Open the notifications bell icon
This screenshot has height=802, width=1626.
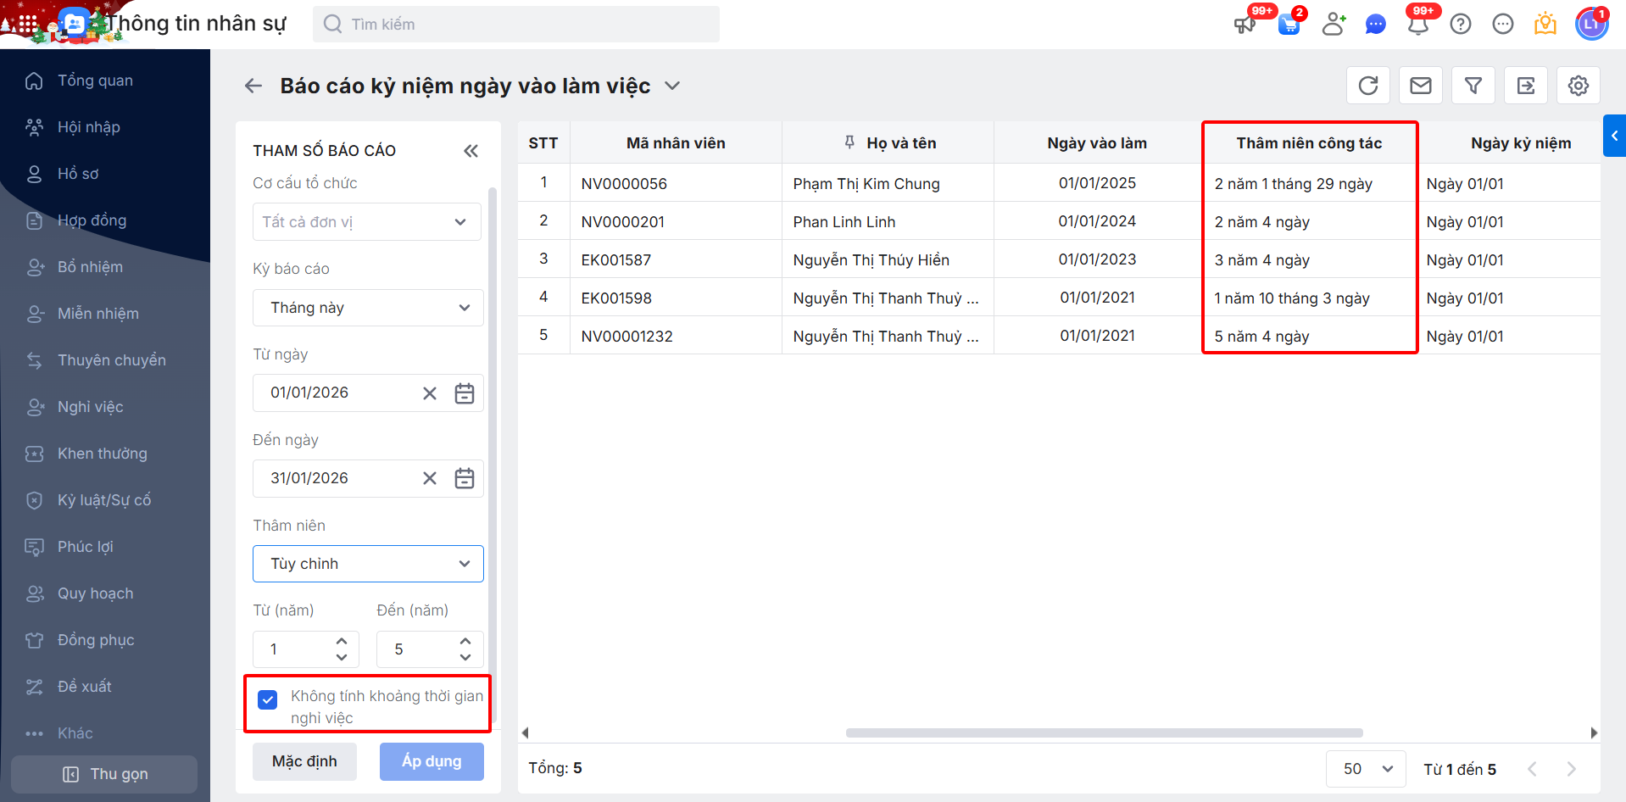[x=1417, y=24]
